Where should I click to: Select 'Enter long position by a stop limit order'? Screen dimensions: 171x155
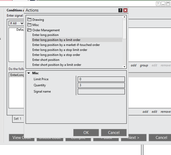(60, 50)
